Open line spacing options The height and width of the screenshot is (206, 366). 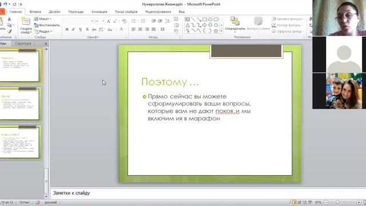point(168,21)
